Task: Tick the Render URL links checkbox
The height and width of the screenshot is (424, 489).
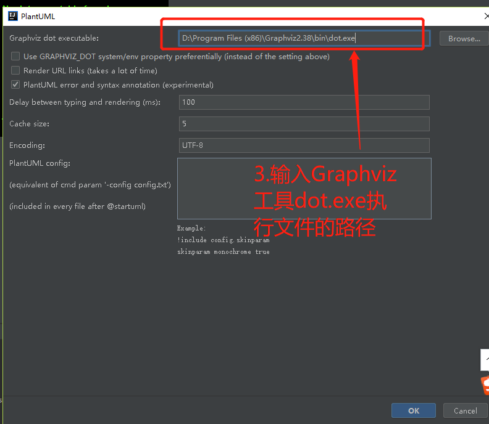Action: [x=15, y=70]
